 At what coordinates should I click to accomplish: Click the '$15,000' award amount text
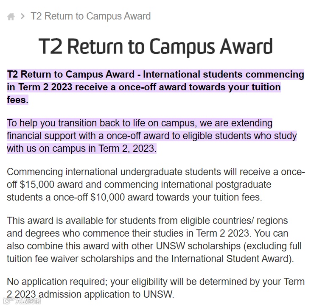37,184
